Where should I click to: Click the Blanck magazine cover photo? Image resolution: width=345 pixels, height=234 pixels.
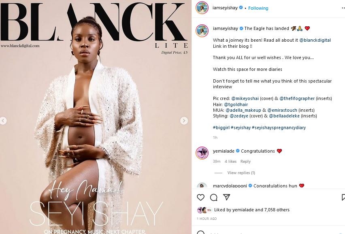pyautogui.click(x=96, y=117)
